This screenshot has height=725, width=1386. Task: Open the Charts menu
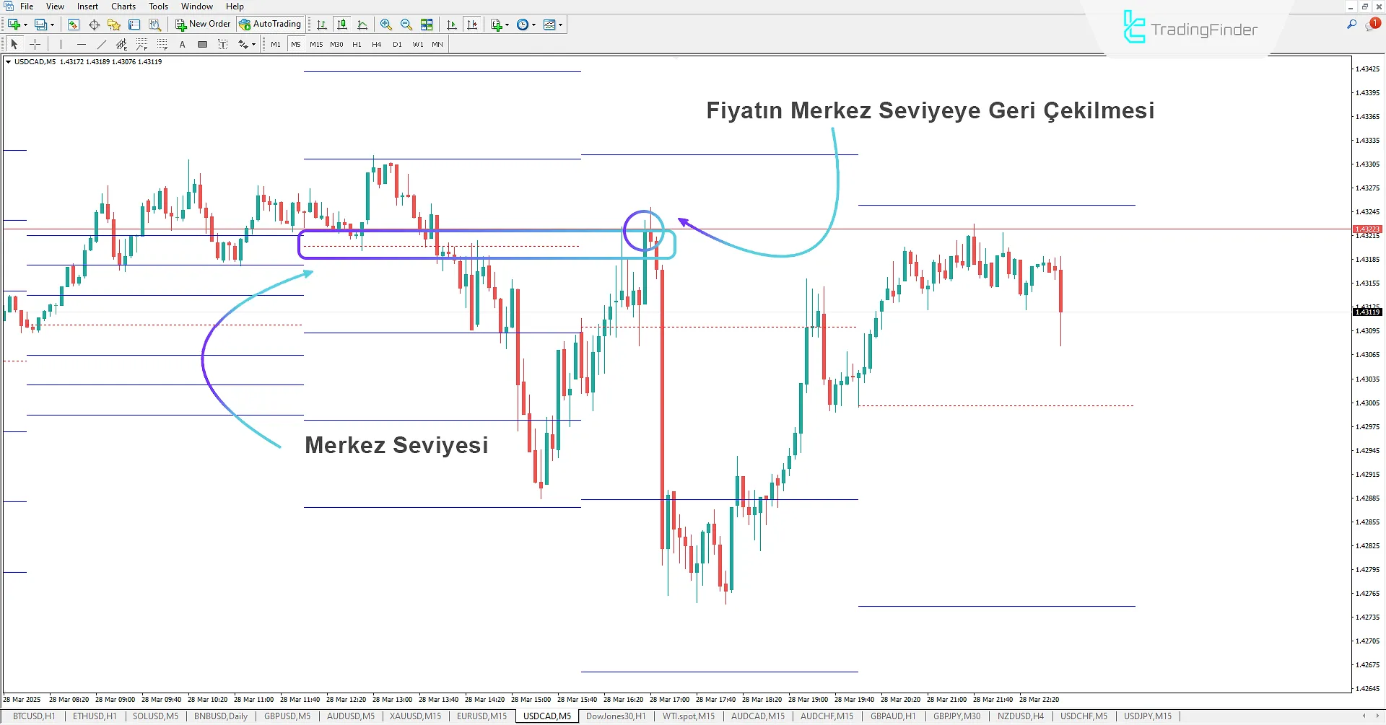123,6
